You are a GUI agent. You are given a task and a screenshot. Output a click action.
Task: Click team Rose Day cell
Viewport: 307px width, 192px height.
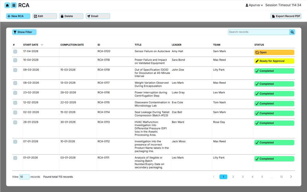(x=219, y=122)
